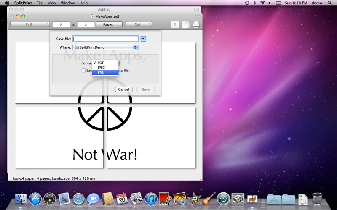Click the Spotlight search icon

click(x=329, y=3)
